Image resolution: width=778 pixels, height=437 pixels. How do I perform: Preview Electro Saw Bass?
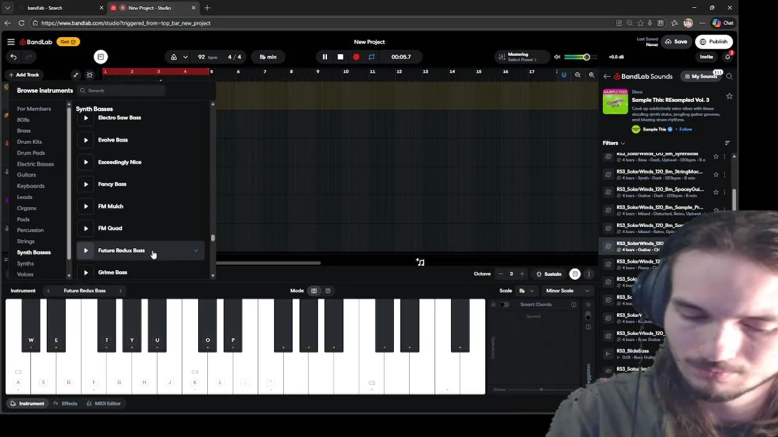click(86, 118)
